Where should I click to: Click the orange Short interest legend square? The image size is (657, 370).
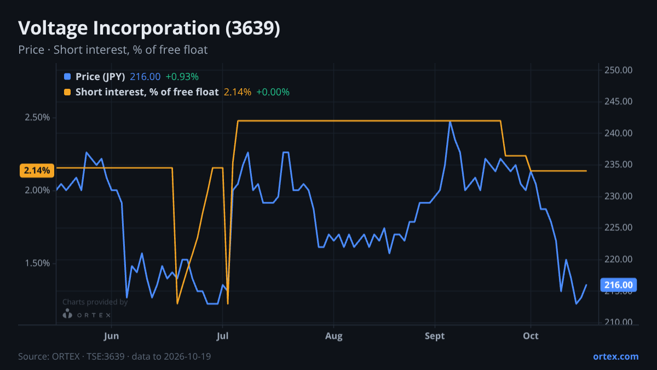pos(67,92)
